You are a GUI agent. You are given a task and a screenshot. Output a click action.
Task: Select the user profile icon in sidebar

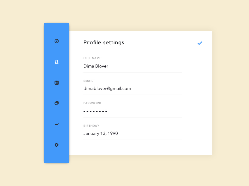(57, 62)
